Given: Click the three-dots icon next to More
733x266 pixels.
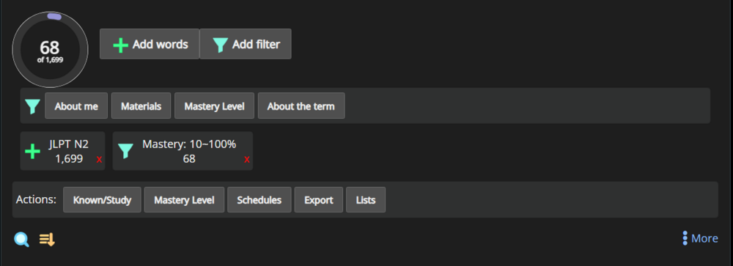Looking at the screenshot, I should coord(685,238).
